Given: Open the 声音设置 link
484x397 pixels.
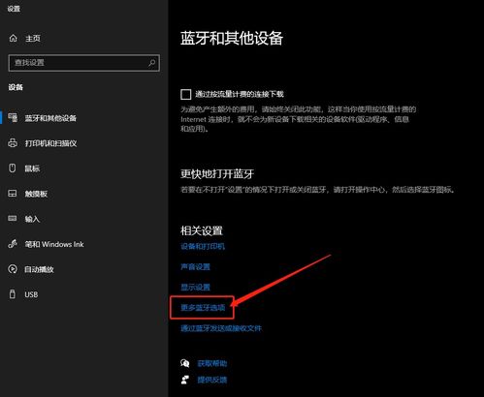Looking at the screenshot, I should tap(195, 266).
